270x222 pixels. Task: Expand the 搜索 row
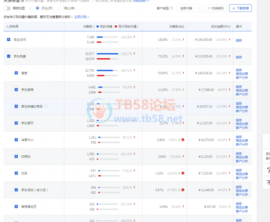[16, 73]
